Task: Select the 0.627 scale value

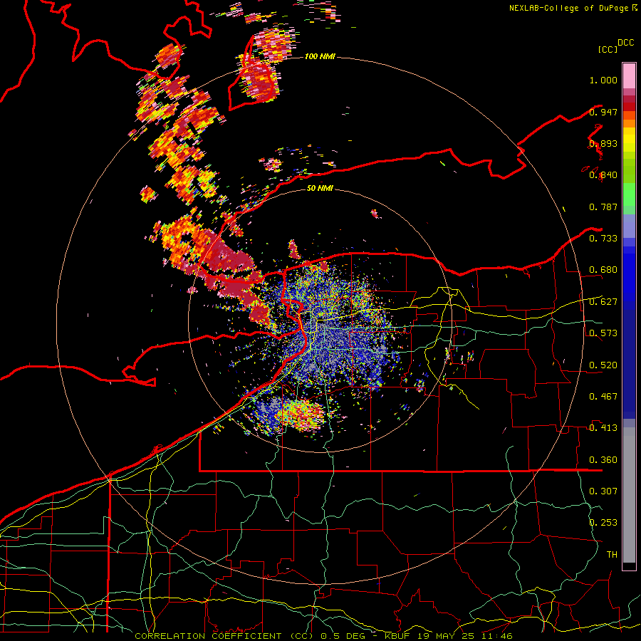Action: tap(603, 302)
